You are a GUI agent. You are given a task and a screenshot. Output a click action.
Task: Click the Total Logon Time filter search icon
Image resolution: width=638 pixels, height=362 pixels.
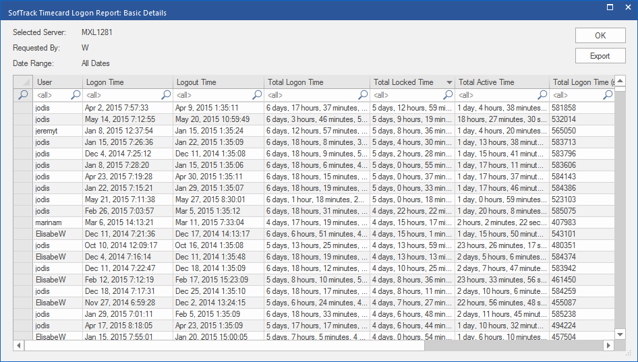tap(363, 95)
